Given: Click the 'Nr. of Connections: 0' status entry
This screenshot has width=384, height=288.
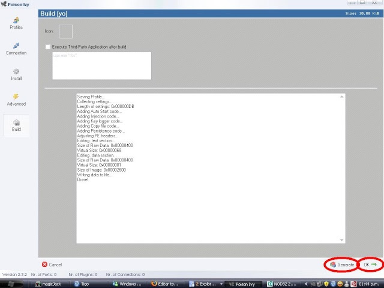Looking at the screenshot, I should 125,275.
